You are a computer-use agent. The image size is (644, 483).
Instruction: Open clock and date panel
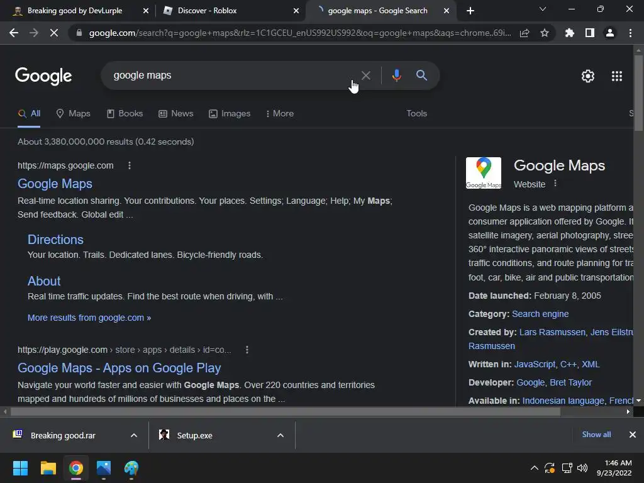coord(614,468)
